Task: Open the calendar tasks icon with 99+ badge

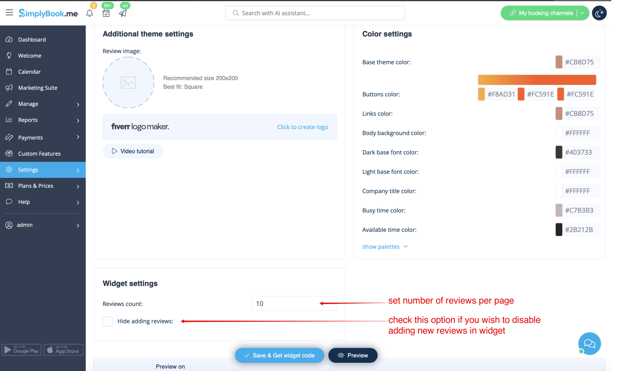Action: (106, 13)
